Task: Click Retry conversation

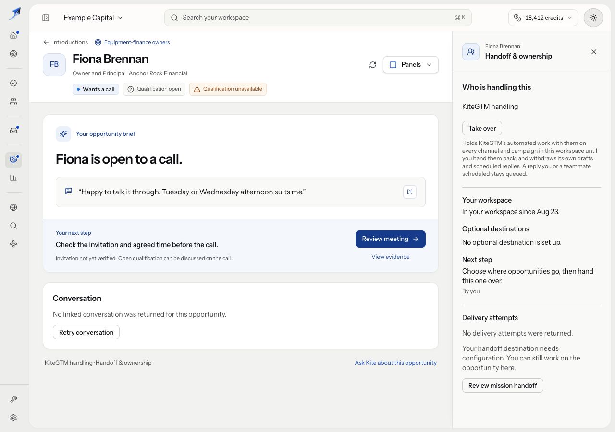Action: point(86,332)
